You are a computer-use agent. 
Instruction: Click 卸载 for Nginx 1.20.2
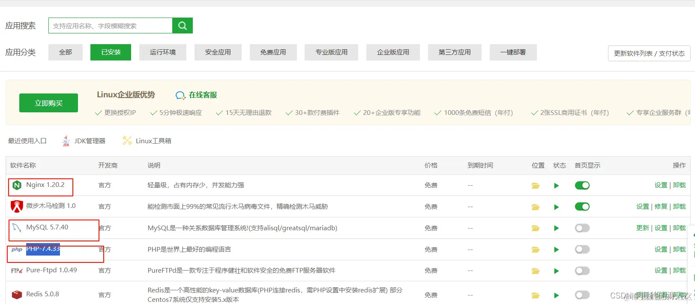pos(679,185)
